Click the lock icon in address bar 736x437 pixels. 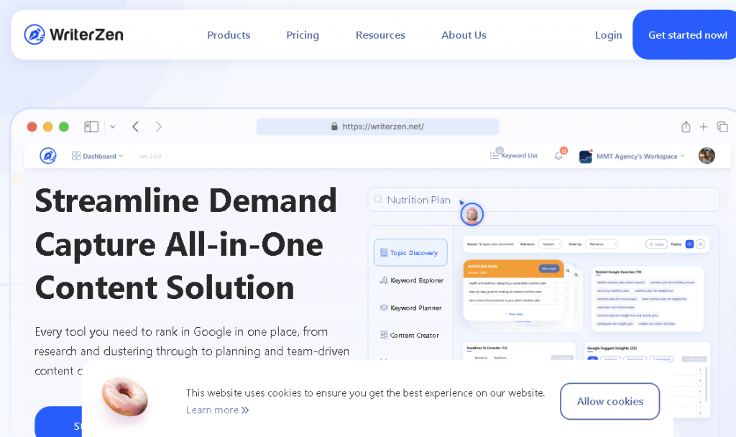(334, 126)
